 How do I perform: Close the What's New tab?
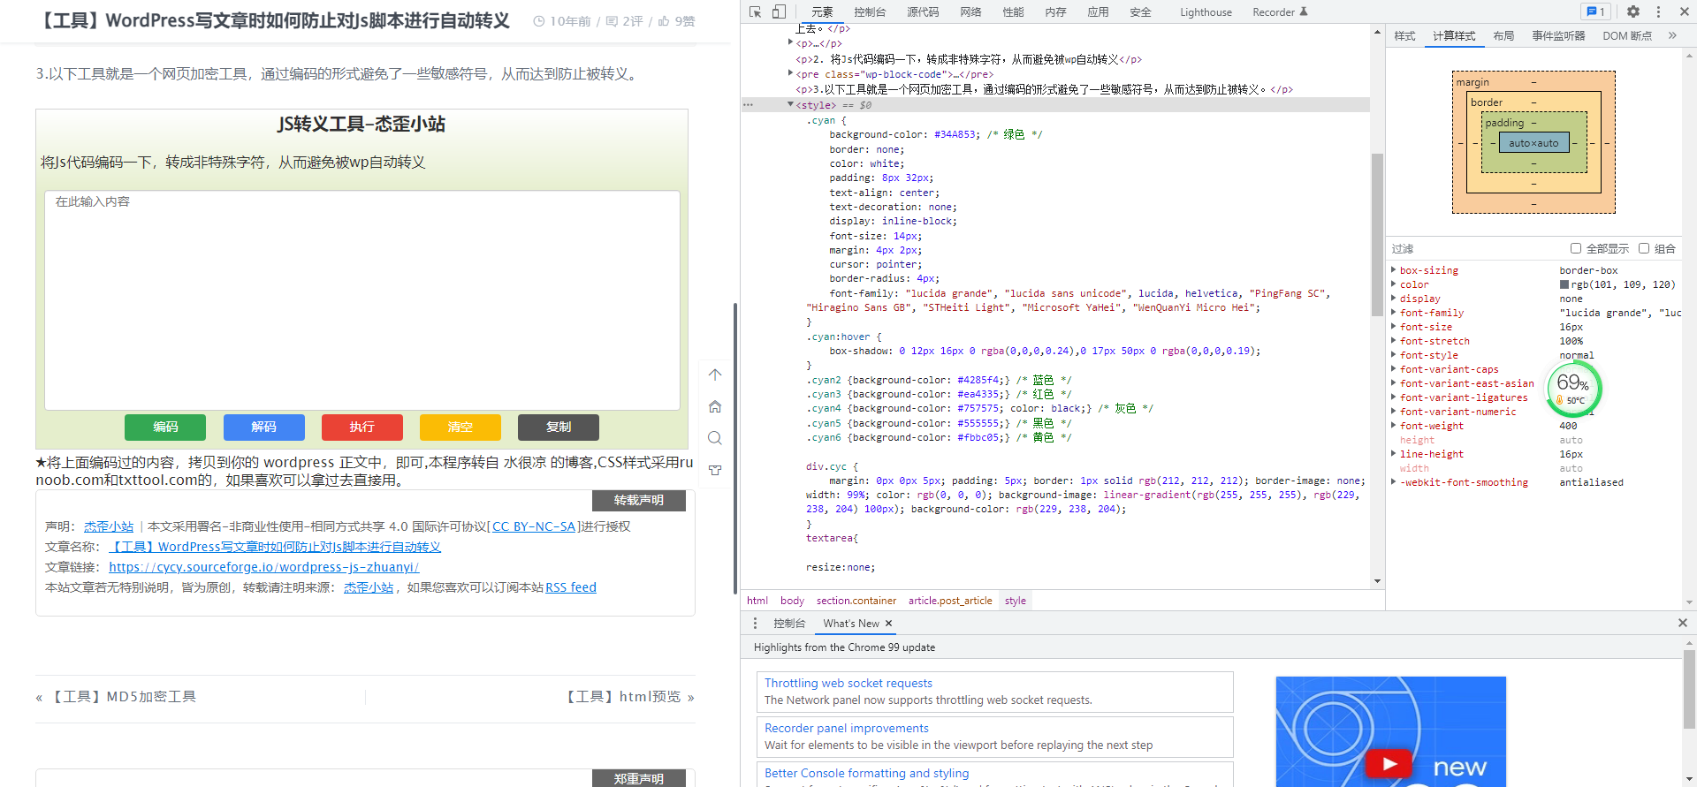pos(889,624)
